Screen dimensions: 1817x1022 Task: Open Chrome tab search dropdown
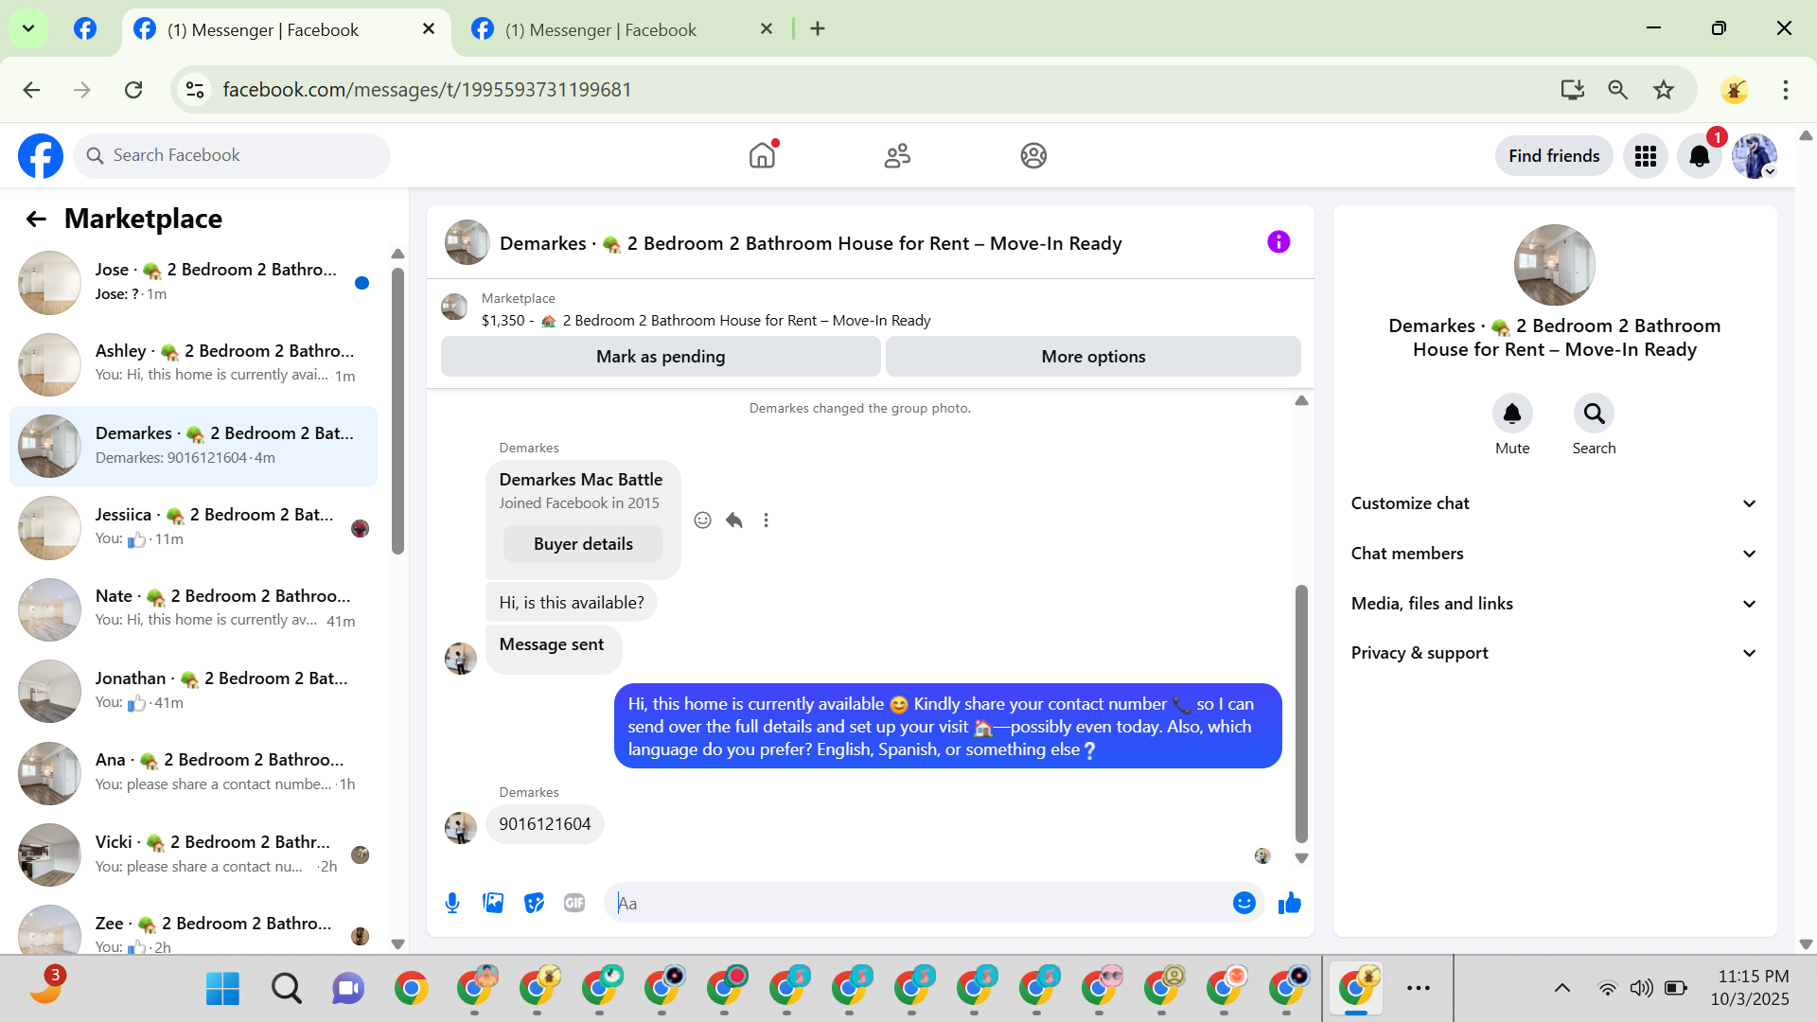point(28,28)
